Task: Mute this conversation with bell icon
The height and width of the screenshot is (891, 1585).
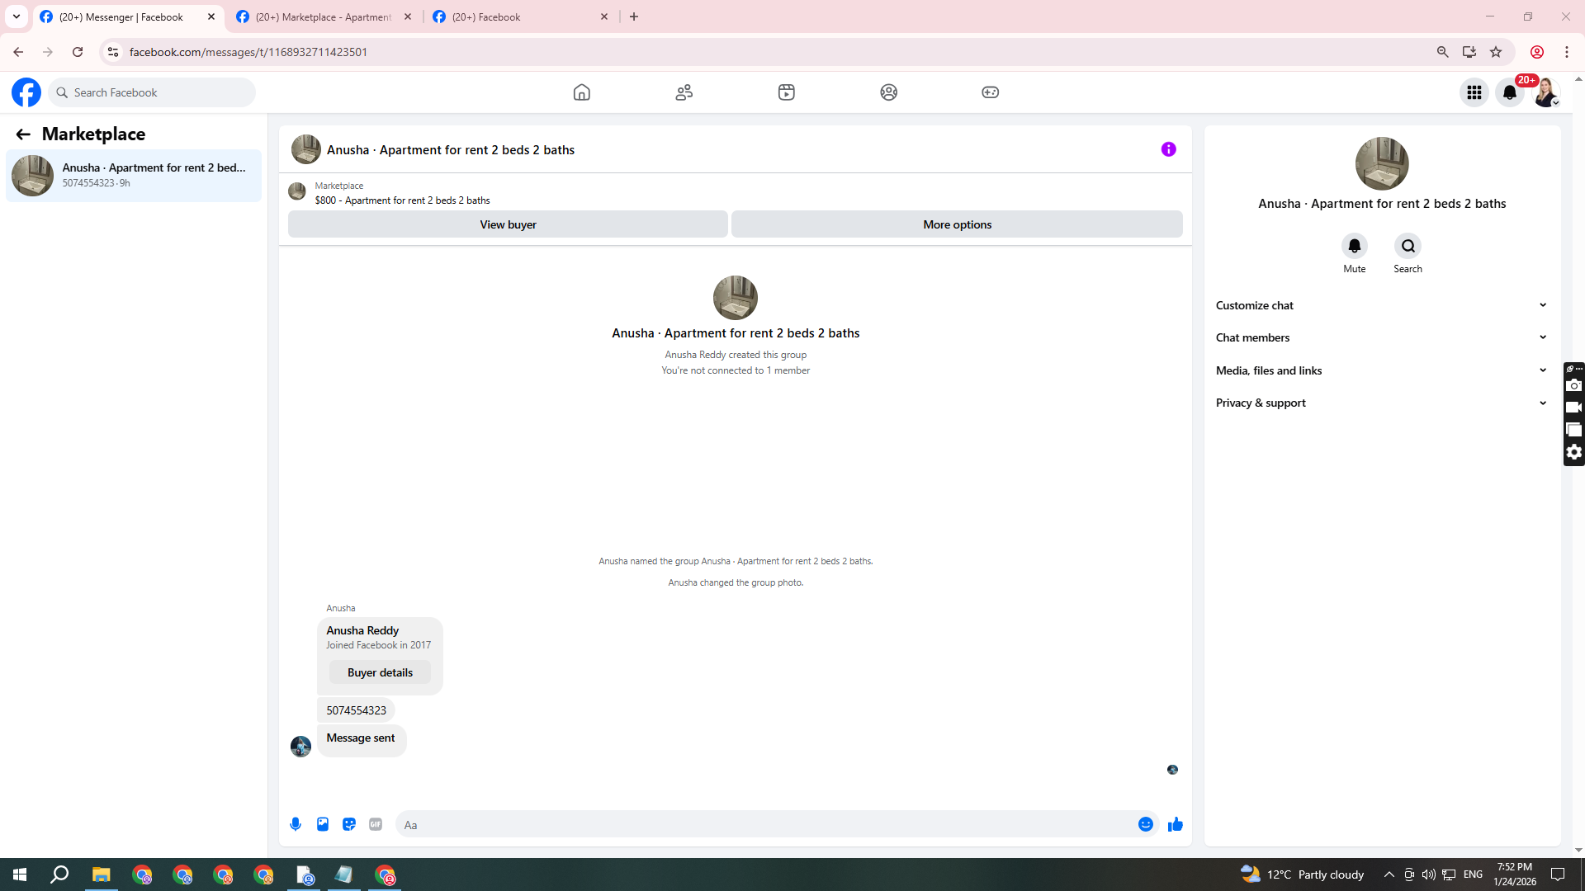Action: click(x=1355, y=246)
